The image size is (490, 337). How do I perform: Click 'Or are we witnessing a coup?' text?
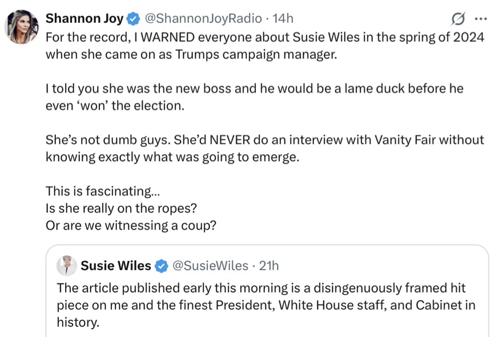pos(131,225)
